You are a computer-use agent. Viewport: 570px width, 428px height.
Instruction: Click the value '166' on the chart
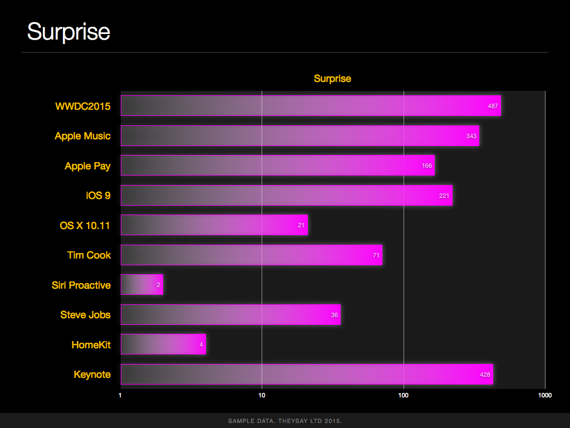coord(427,166)
